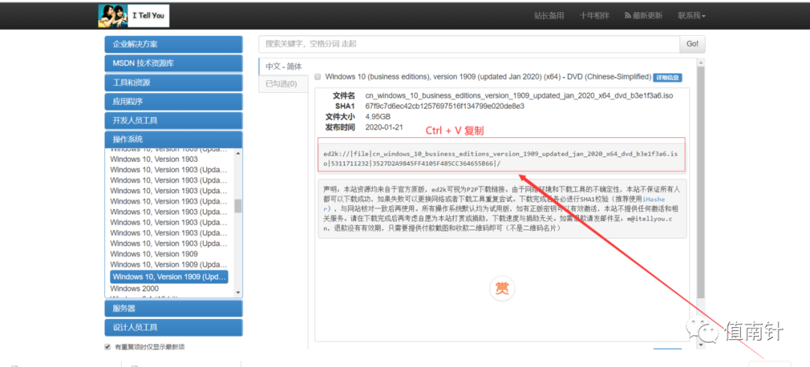Open the 联系我 dropdown menu
This screenshot has height=367, width=810.
[691, 16]
